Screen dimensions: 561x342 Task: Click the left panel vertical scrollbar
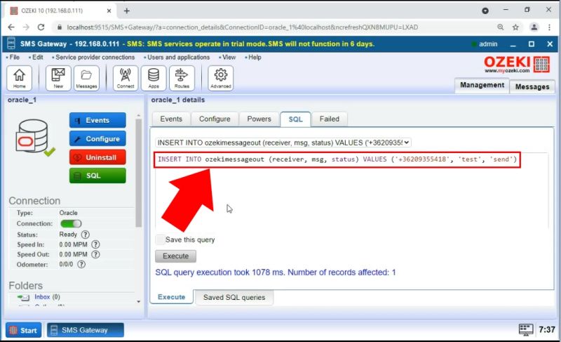(139, 173)
